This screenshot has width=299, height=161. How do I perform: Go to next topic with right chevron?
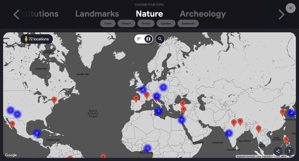282,14
